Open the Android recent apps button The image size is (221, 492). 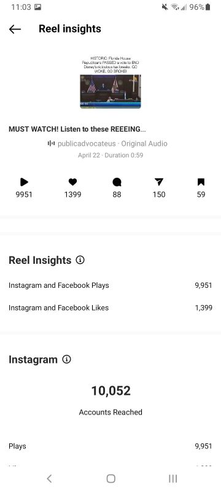[x=173, y=478]
